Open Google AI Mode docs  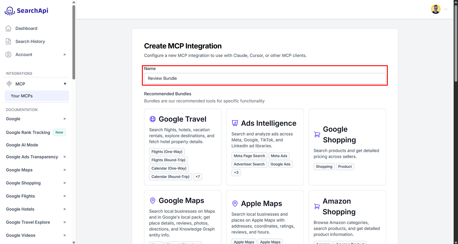tap(22, 145)
